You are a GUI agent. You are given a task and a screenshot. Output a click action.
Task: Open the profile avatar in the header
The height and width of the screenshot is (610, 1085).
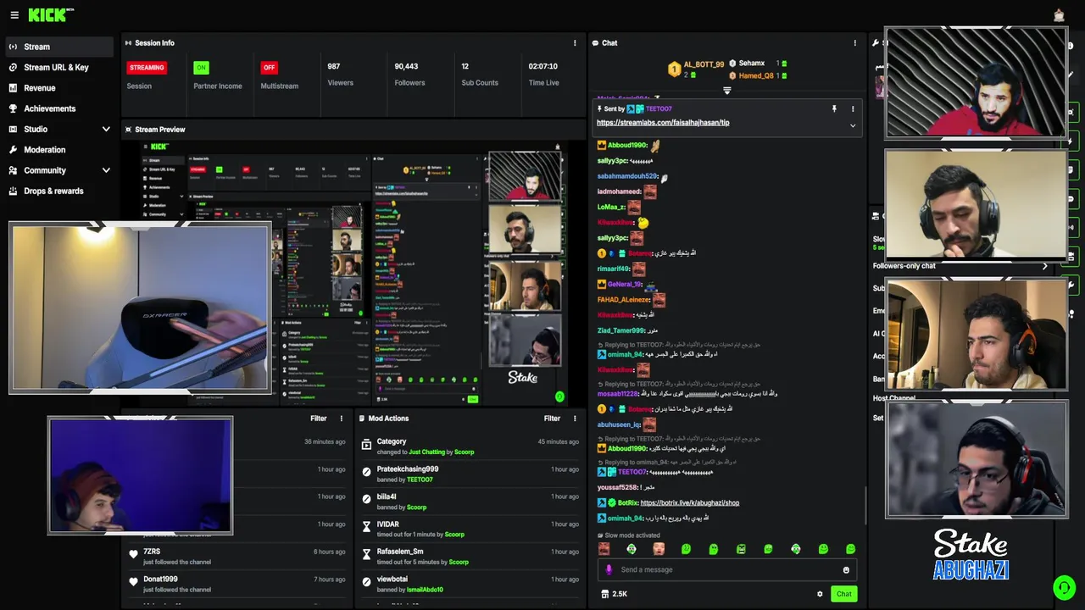tap(1059, 14)
